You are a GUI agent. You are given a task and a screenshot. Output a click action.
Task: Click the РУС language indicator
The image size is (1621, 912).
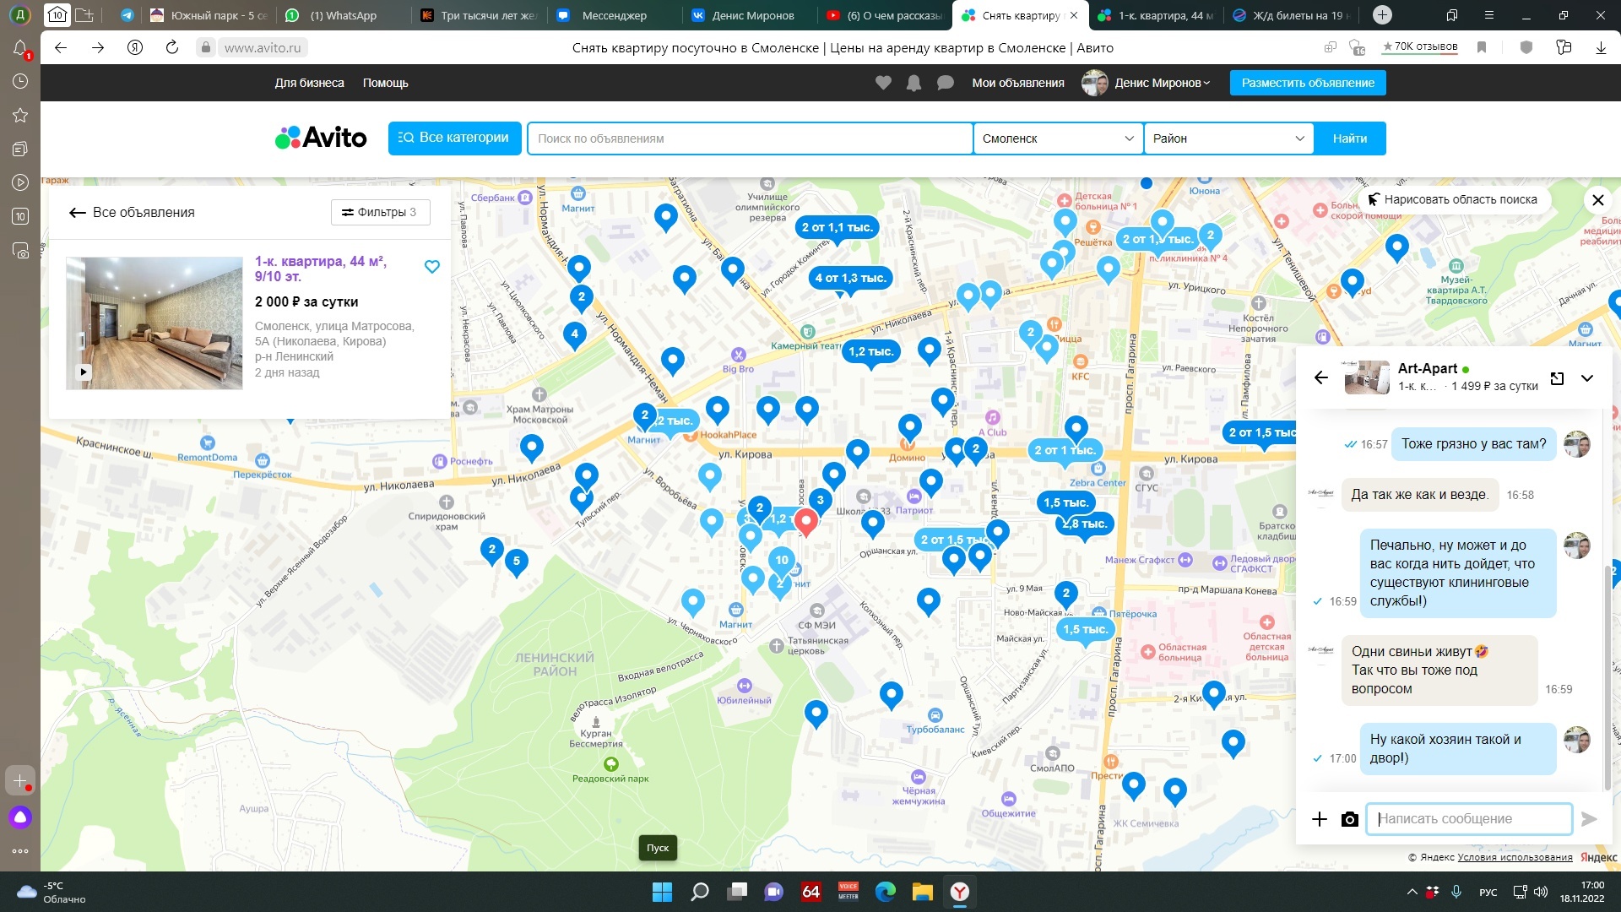[x=1488, y=893]
